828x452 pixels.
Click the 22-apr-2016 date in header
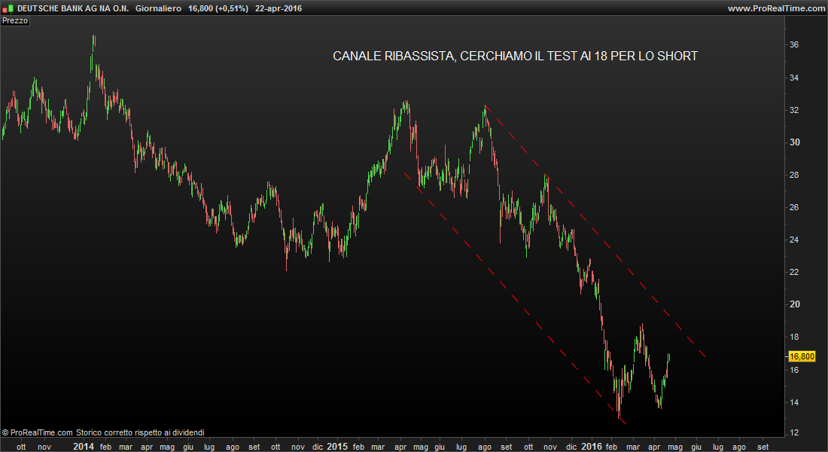(x=279, y=8)
